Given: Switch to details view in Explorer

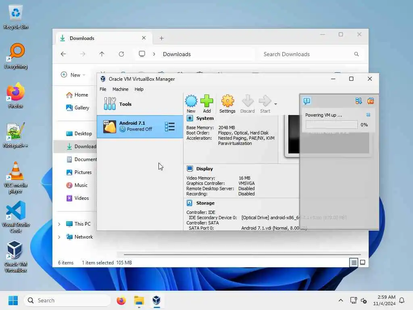Looking at the screenshot, I should pyautogui.click(x=354, y=262).
